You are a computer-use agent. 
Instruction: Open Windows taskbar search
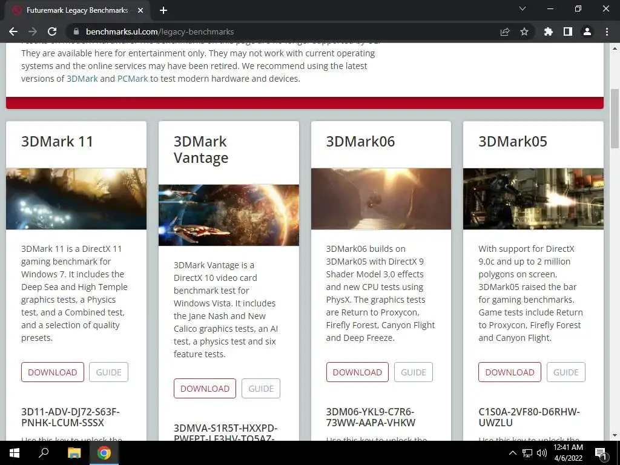click(44, 453)
